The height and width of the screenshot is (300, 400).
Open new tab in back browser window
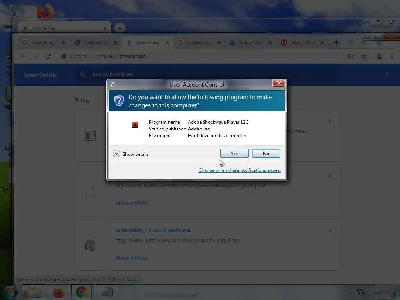pos(120,28)
